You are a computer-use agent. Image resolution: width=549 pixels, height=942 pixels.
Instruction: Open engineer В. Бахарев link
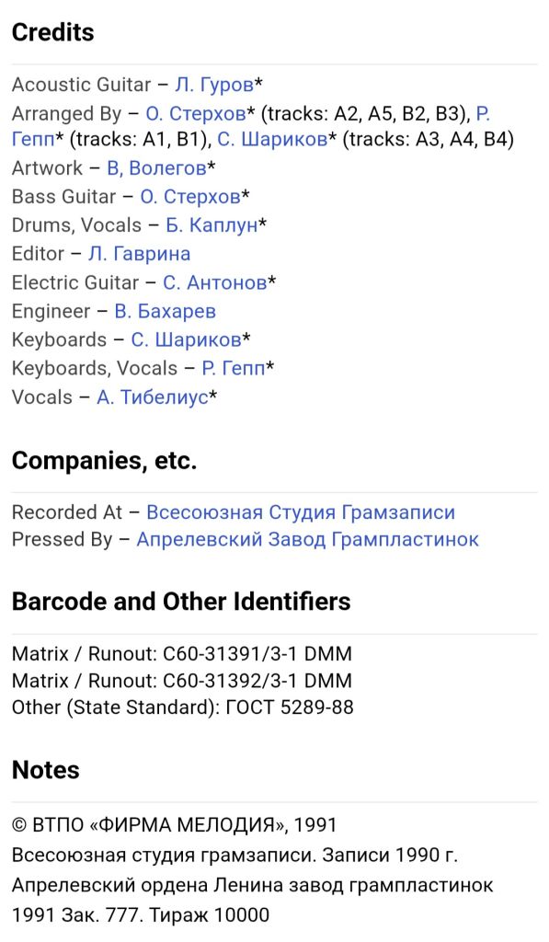[x=166, y=311]
